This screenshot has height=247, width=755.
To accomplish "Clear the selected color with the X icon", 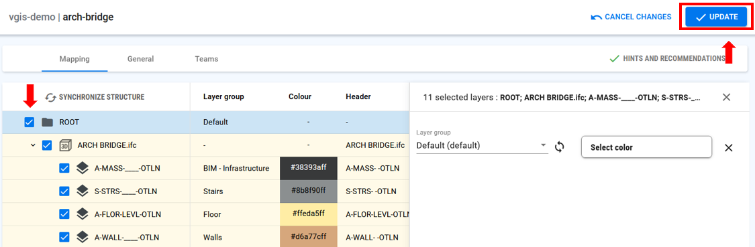I will 729,147.
